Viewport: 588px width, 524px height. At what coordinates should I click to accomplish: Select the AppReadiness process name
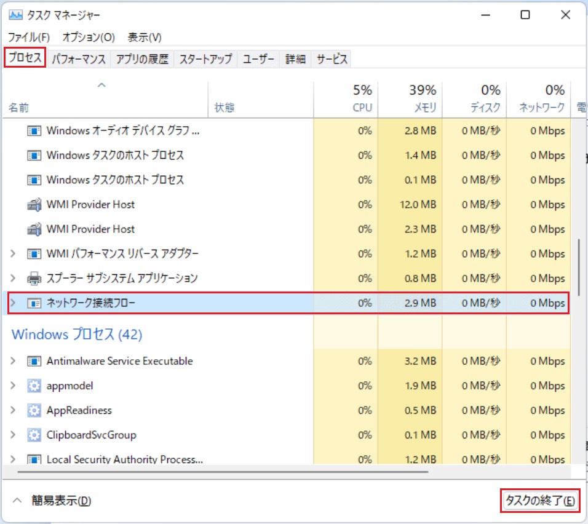79,410
